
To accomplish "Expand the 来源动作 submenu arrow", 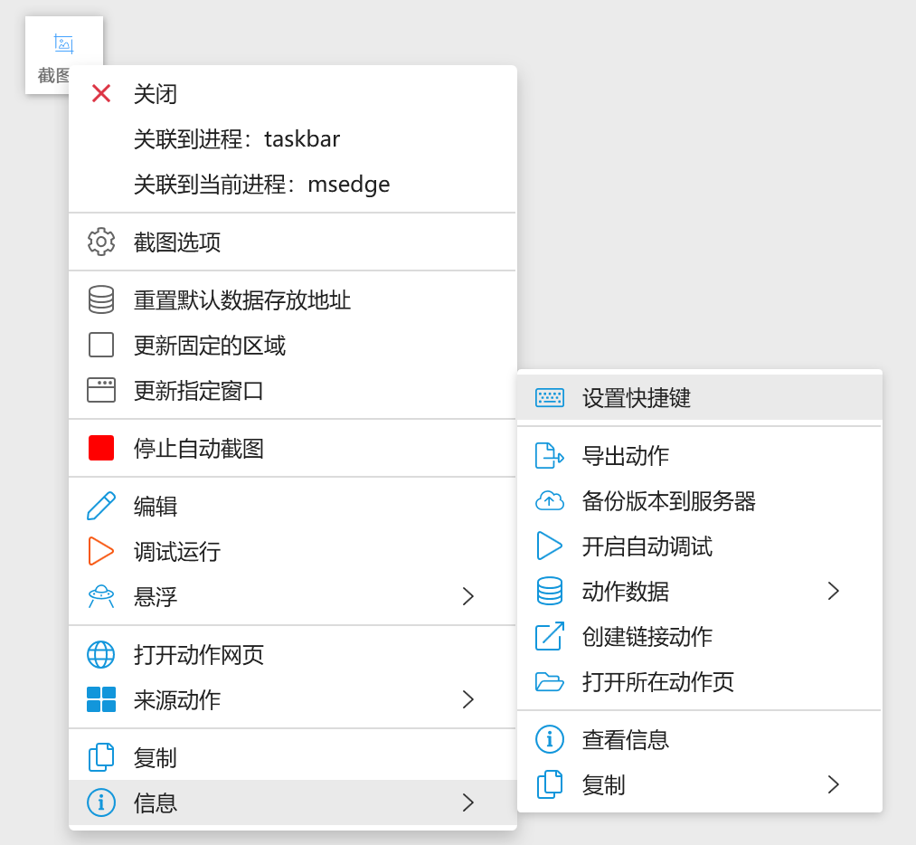I will [x=467, y=699].
